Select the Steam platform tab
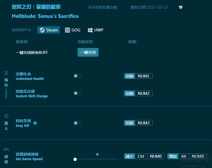This screenshot has height=168, width=212. [49, 30]
